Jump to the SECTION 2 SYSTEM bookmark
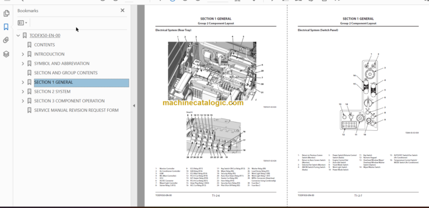This screenshot has height=208, width=429. [x=53, y=91]
